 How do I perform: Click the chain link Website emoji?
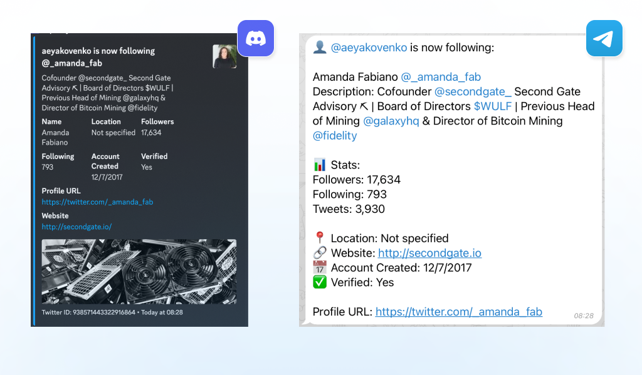320,253
